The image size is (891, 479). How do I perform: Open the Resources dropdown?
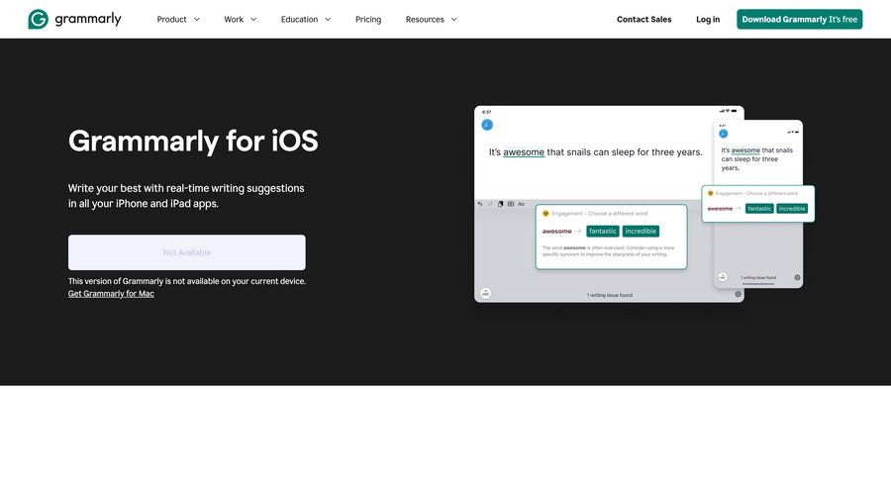click(x=431, y=19)
